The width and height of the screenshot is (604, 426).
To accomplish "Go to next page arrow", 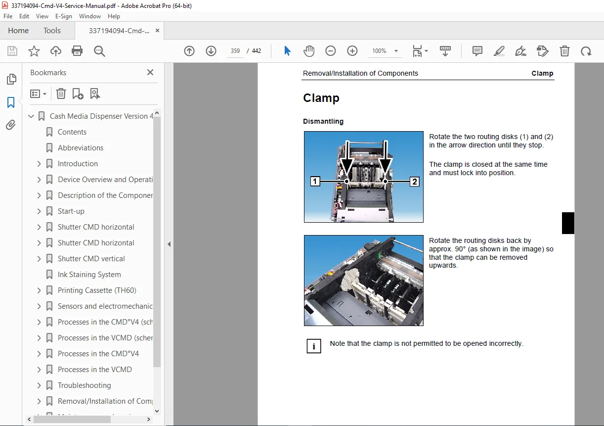I will (x=211, y=51).
